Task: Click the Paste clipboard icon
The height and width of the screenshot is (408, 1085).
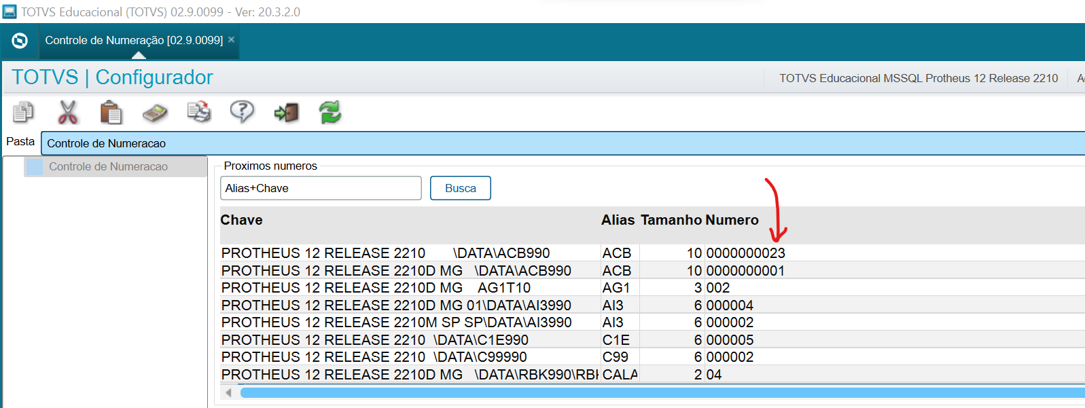Action: coord(111,112)
